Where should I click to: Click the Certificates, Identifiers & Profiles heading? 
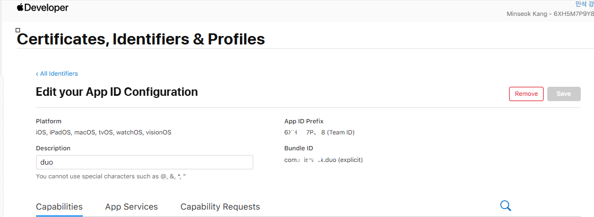tap(141, 39)
